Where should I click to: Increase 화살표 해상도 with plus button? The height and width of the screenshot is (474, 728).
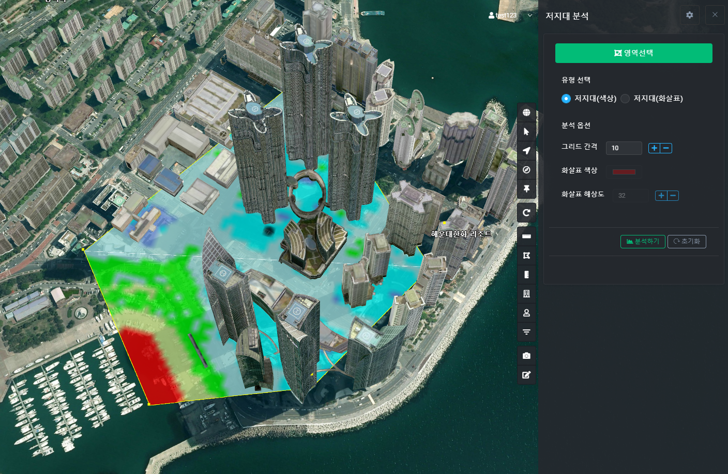point(661,196)
